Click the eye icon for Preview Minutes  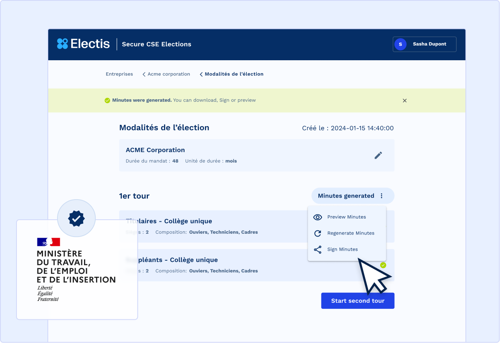[318, 217]
